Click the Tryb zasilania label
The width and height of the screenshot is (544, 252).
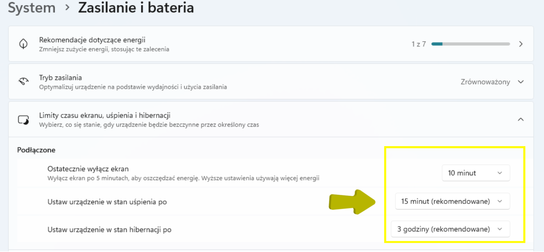point(60,78)
